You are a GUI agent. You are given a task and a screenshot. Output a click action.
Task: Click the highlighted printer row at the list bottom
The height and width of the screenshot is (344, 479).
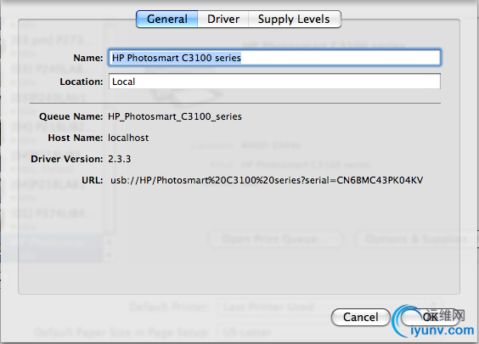tap(51, 248)
